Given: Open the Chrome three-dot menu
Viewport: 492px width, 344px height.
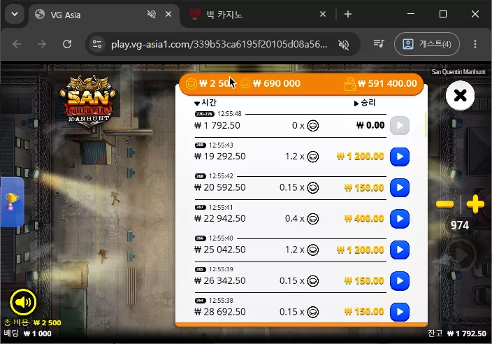Looking at the screenshot, I should (x=475, y=44).
